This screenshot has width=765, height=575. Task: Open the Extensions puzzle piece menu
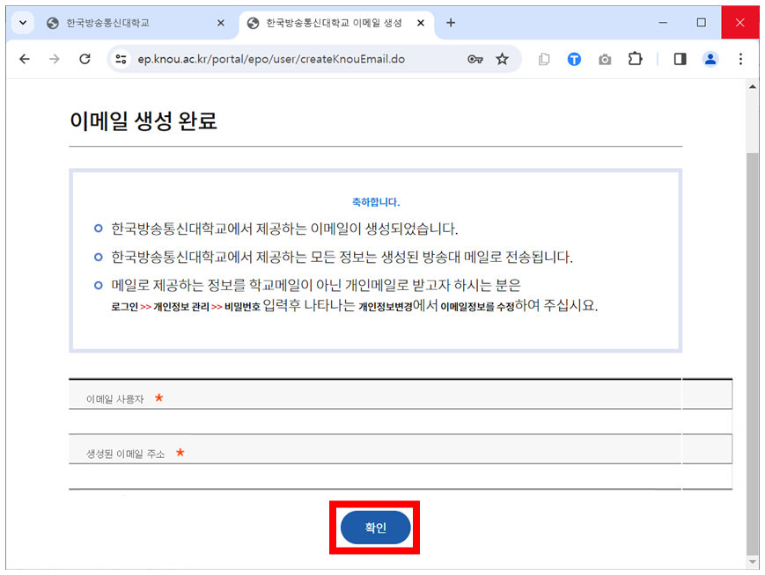(635, 59)
